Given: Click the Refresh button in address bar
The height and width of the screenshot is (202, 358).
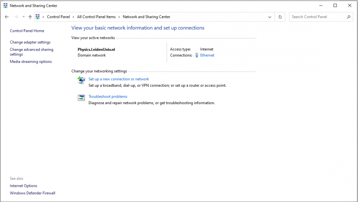Looking at the screenshot, I should pos(280,17).
